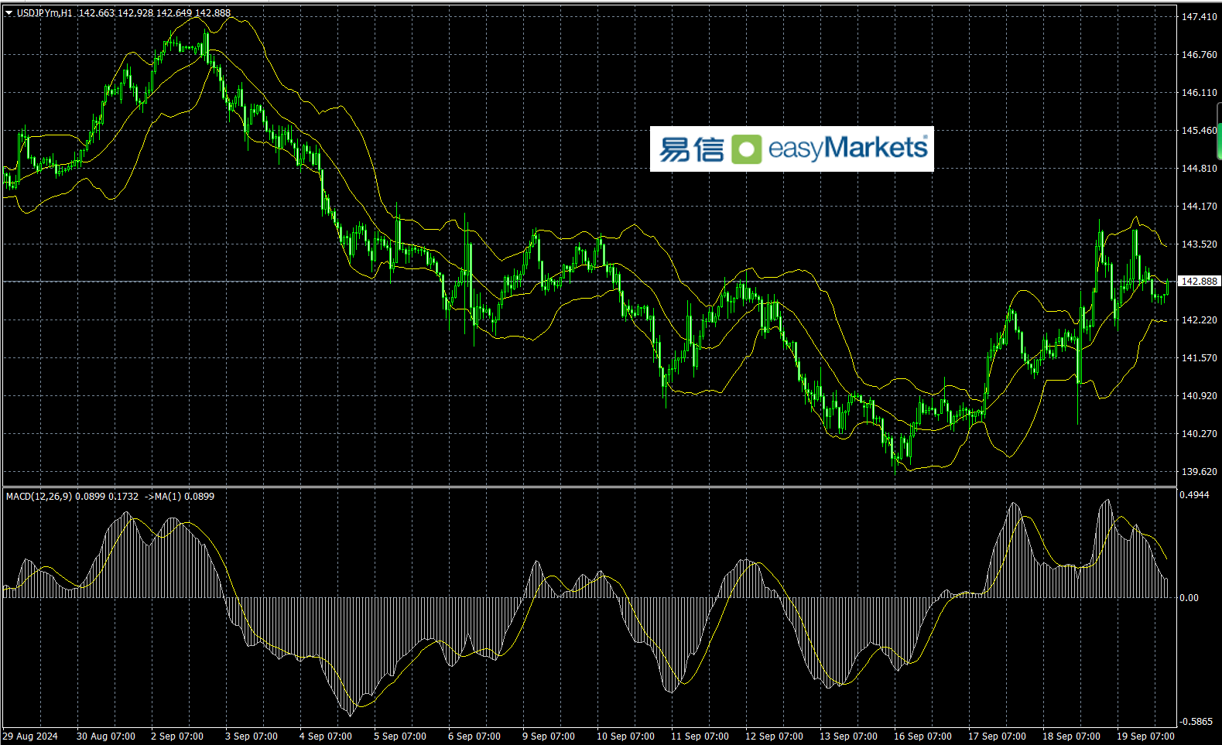This screenshot has width=1222, height=745.
Task: Click the 141.570 price scale label
Action: point(1199,358)
